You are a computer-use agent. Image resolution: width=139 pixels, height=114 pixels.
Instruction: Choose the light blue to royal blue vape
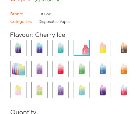pyautogui.click(x=103, y=69)
